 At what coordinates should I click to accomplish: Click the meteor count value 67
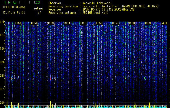click(x=39, y=12)
